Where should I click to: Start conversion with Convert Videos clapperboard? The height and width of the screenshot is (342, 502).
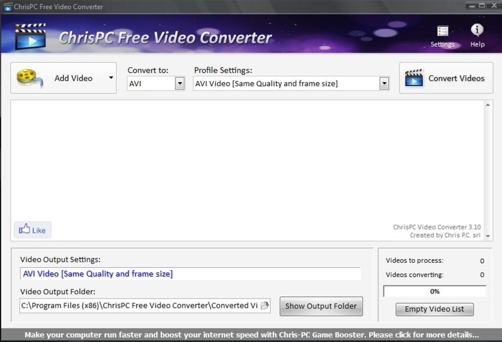(x=446, y=78)
